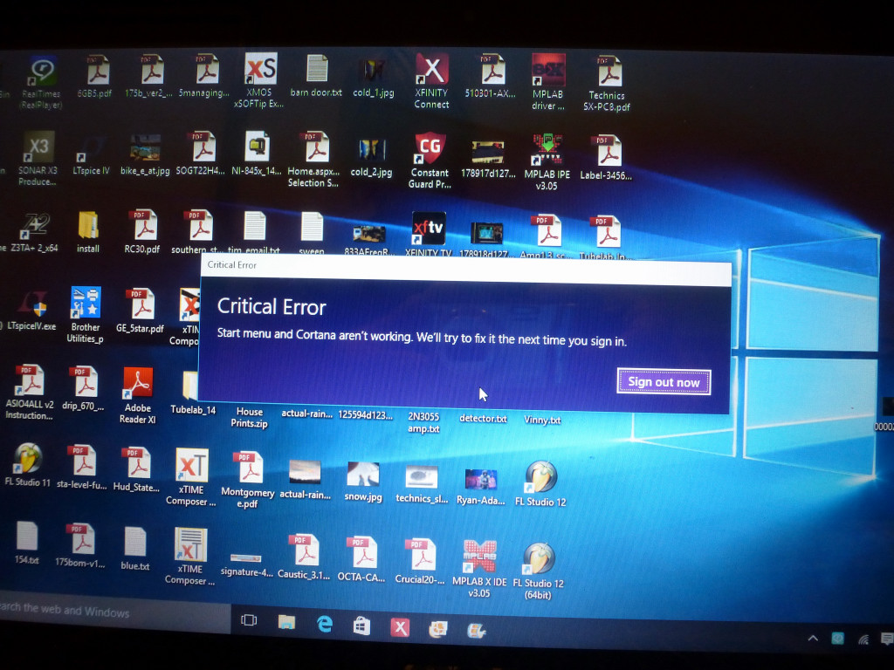Open the Technics SX-PC8.pdf file
The height and width of the screenshot is (670, 894).
click(608, 84)
